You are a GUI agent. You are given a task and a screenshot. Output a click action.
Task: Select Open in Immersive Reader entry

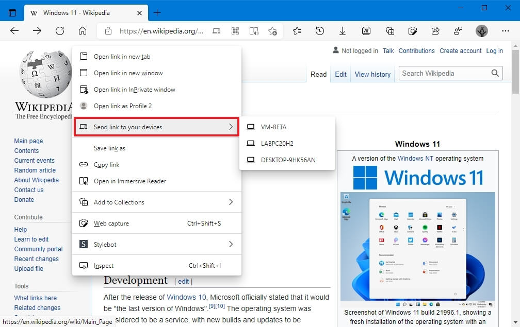157,181
